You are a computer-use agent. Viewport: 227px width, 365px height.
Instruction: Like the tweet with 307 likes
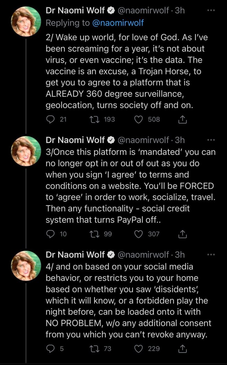click(x=138, y=234)
